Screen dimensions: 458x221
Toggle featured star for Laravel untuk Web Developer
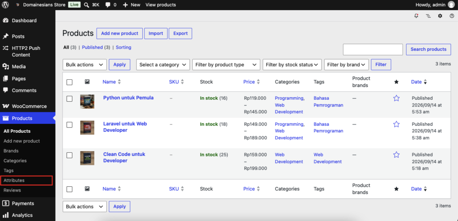click(x=396, y=124)
